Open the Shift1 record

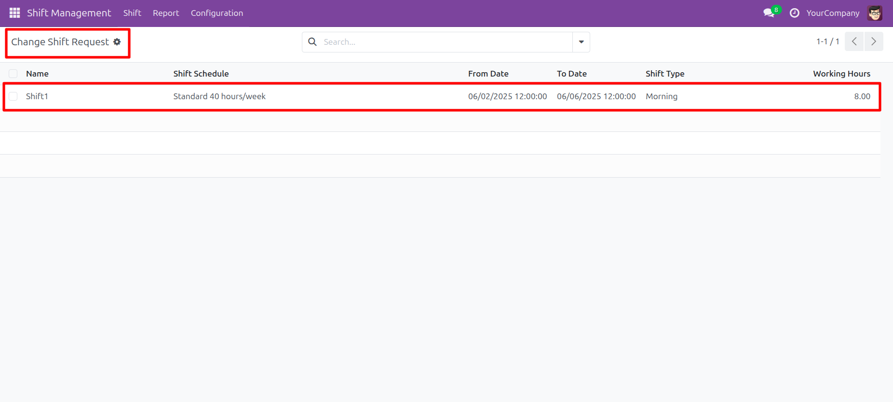pos(37,96)
